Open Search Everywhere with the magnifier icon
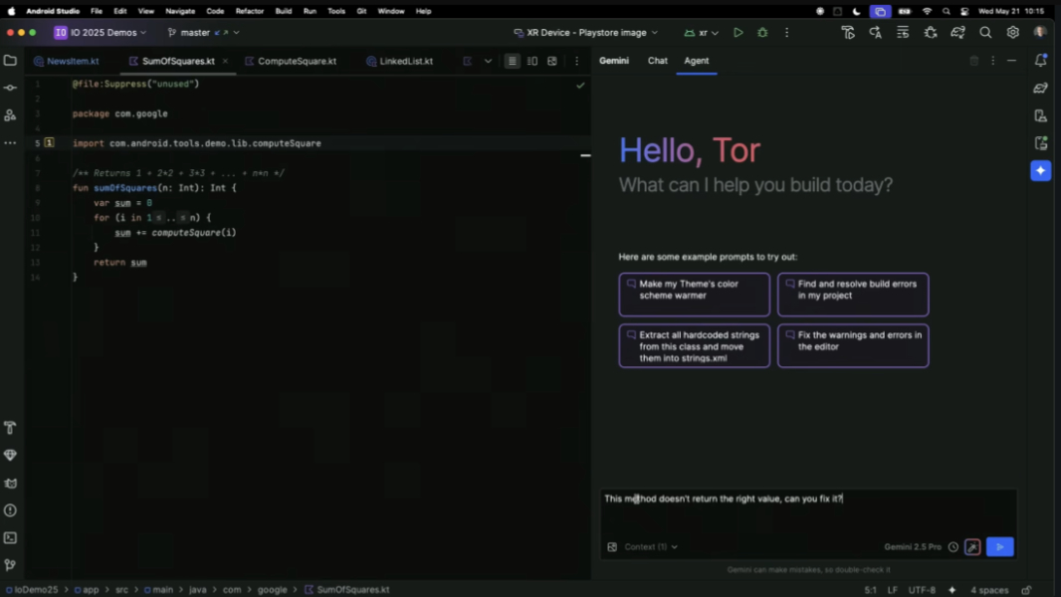The width and height of the screenshot is (1061, 597). [985, 33]
